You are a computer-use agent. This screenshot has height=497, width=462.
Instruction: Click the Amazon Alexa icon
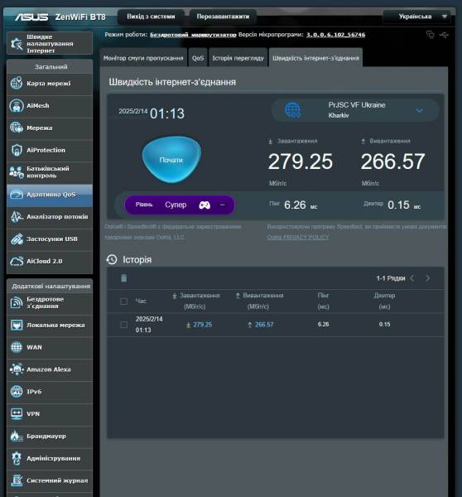[17, 369]
